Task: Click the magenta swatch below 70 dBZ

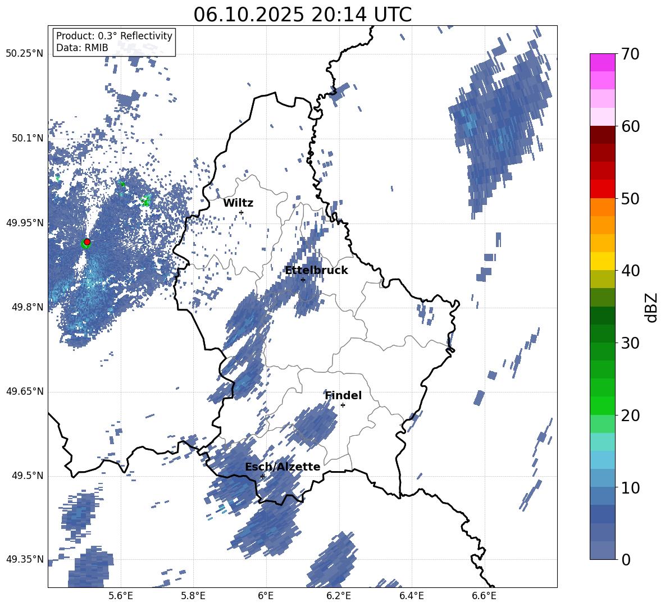Action: 602,63
